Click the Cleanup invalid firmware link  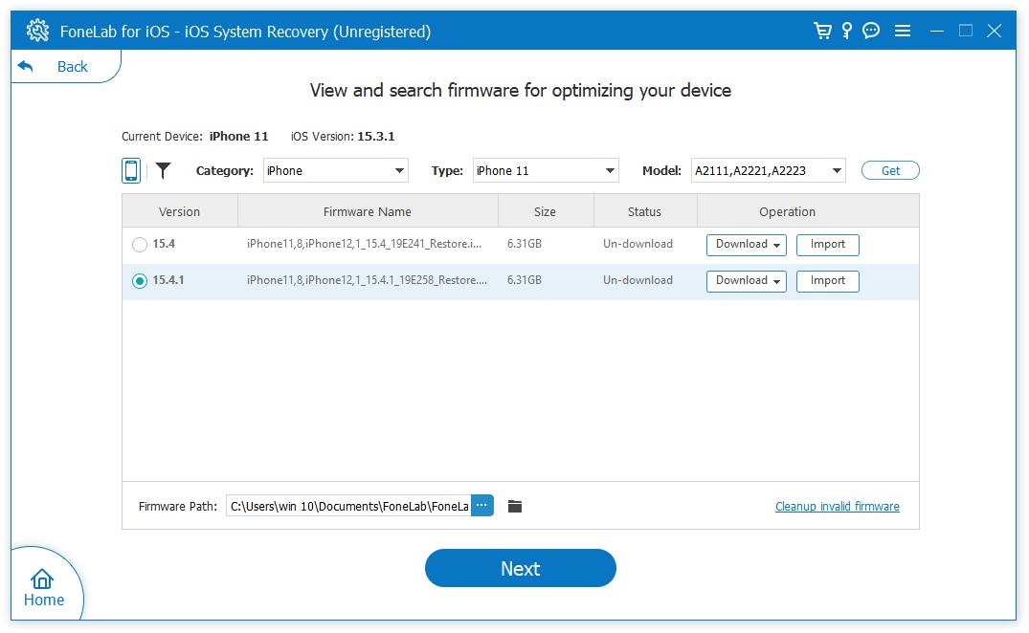(x=838, y=506)
